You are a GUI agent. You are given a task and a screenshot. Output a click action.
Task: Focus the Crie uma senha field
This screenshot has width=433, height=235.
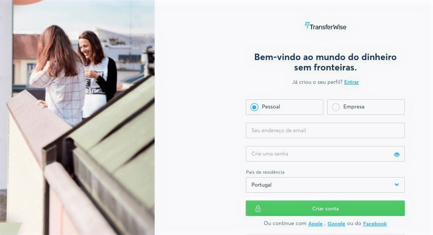click(x=325, y=154)
